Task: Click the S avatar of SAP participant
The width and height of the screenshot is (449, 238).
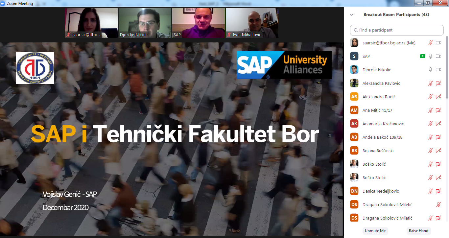Action: point(354,56)
